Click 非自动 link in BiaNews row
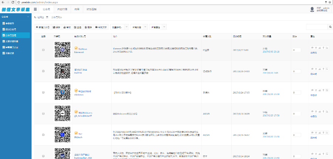Viewport: 333px width, 159px height. pyautogui.click(x=313, y=53)
